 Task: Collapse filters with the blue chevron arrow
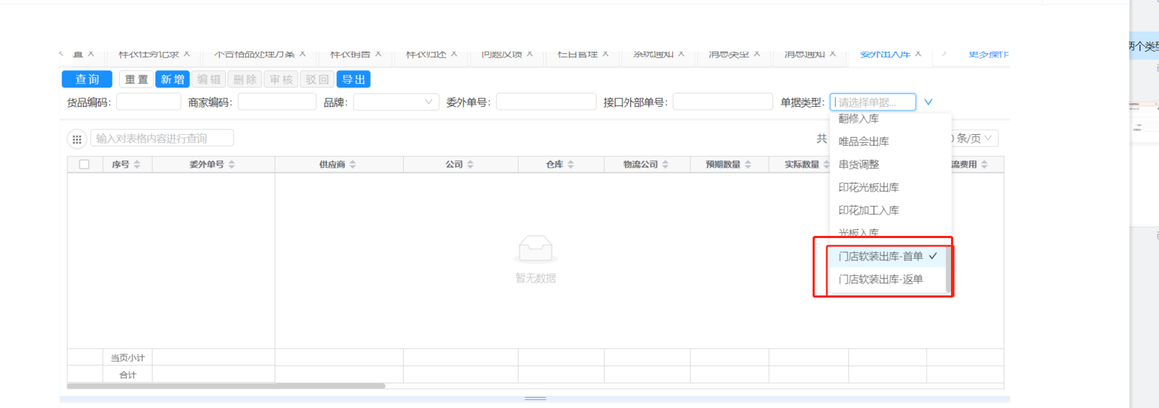point(928,103)
